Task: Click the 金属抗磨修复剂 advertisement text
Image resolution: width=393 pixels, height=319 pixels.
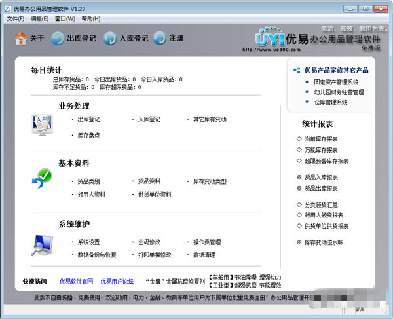Action: (x=175, y=282)
